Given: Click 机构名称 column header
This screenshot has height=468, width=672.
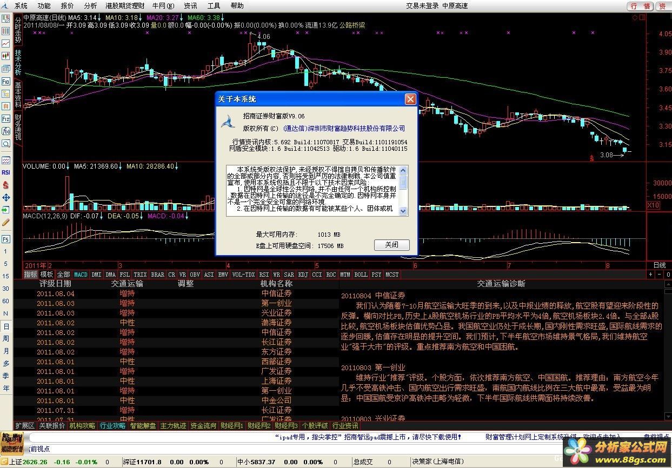Looking at the screenshot, I should (x=276, y=284).
